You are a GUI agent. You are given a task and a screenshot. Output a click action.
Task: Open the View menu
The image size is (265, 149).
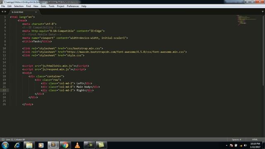36,6
